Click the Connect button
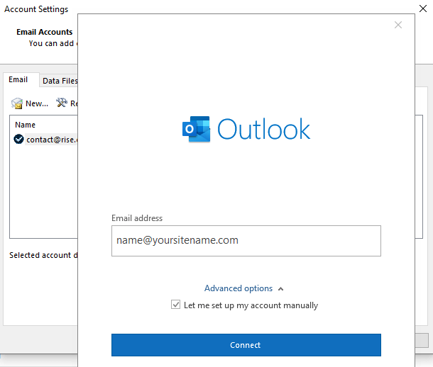The width and height of the screenshot is (433, 367). click(246, 345)
